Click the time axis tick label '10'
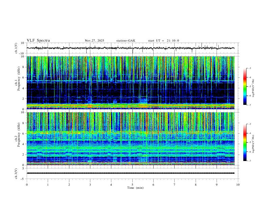The height and width of the screenshot is (207, 268). (238, 185)
